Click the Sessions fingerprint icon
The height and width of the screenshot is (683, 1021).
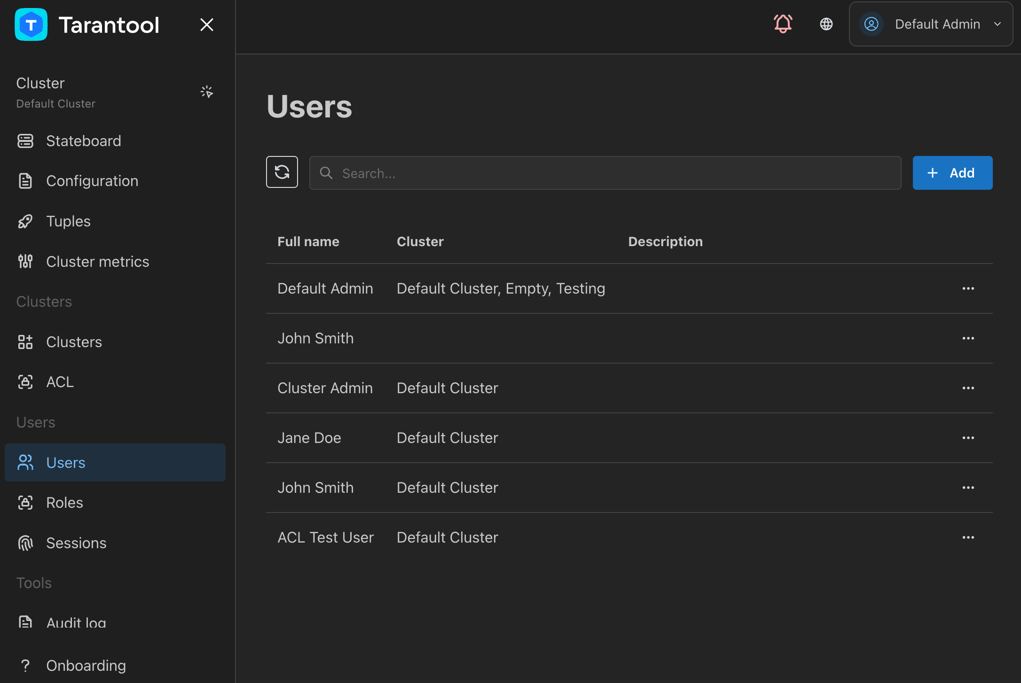25,543
